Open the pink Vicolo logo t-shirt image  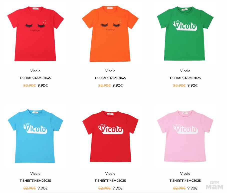[185, 136]
